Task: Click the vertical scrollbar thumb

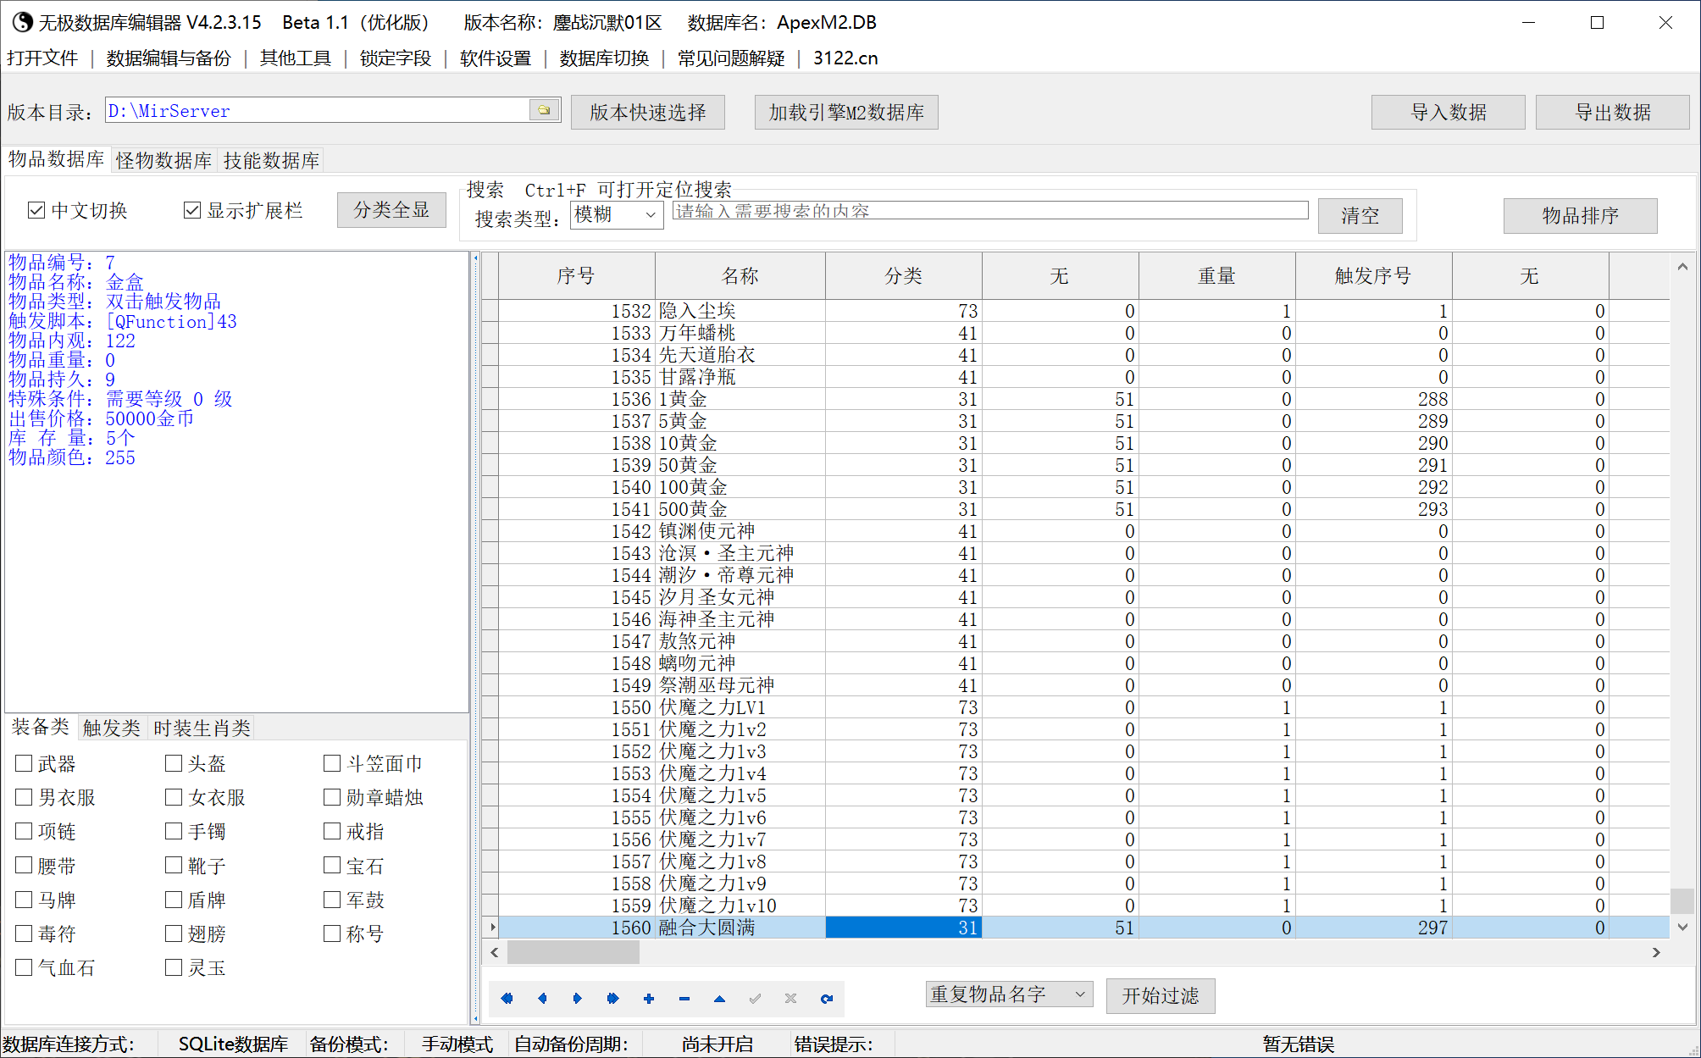Action: click(1682, 900)
